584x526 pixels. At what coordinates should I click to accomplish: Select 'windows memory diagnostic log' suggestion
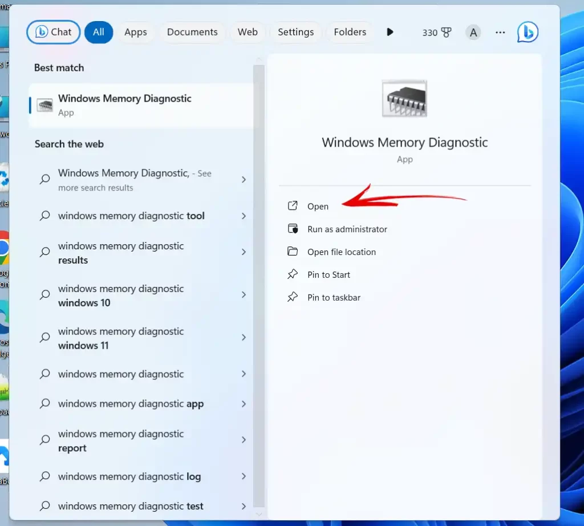pos(141,476)
